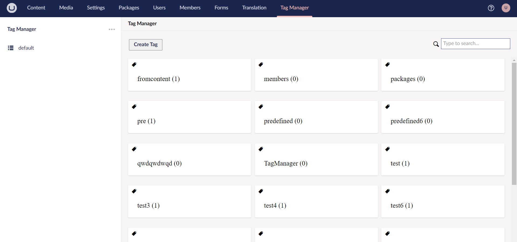Screen dimensions: 517x242
Task: Click the Tag Manager sidebar heading
Action: (x=22, y=29)
